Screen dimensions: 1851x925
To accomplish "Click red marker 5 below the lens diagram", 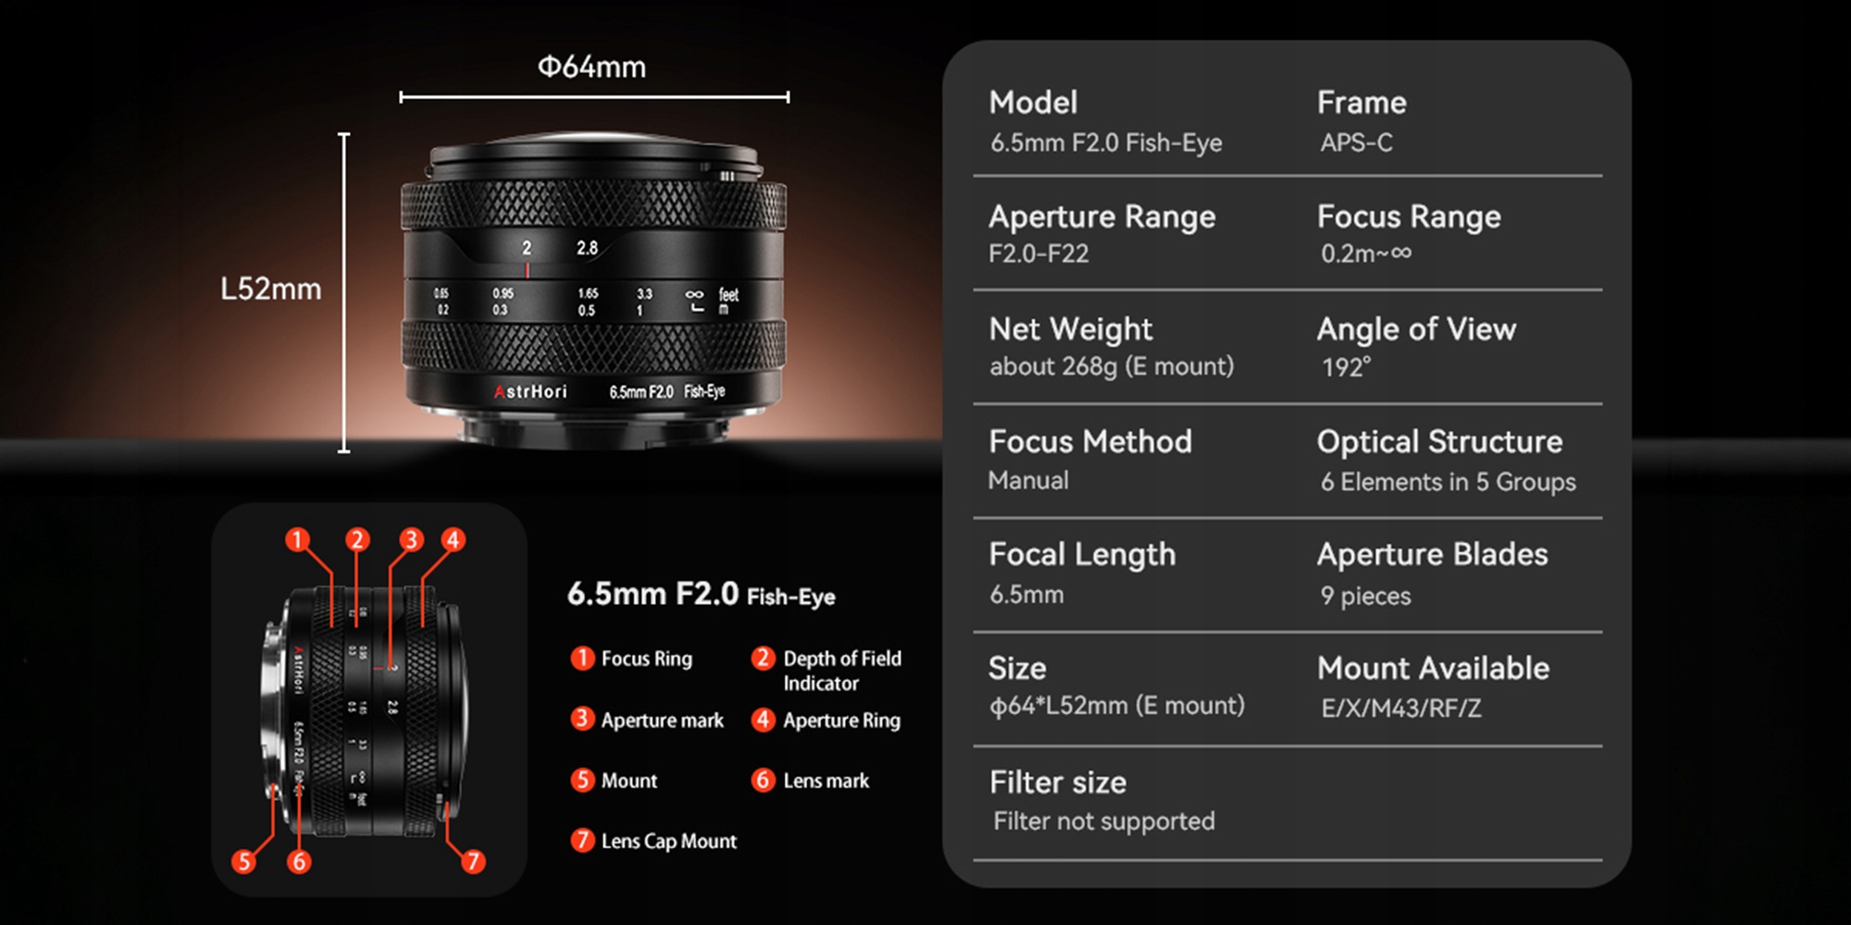I will pos(243,861).
